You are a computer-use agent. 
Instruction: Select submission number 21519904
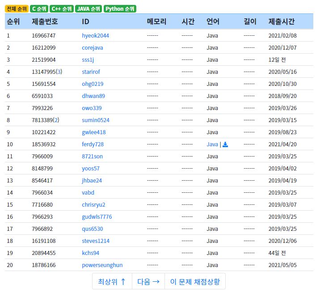pyautogui.click(x=43, y=60)
